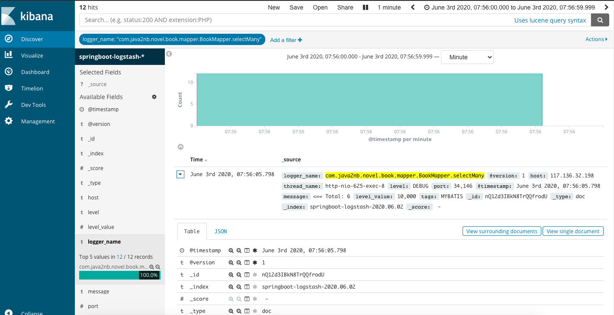Open the Share menu item

[x=345, y=7]
